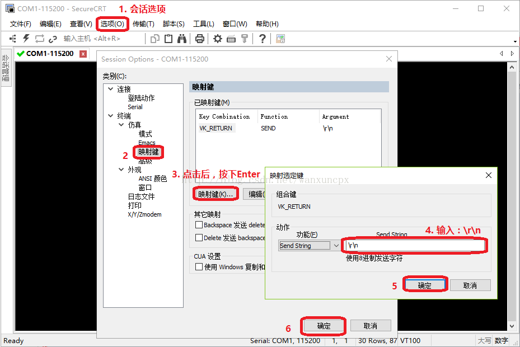The width and height of the screenshot is (520, 347).
Task: Click the Reconnect toolbar icon
Action: [39, 38]
